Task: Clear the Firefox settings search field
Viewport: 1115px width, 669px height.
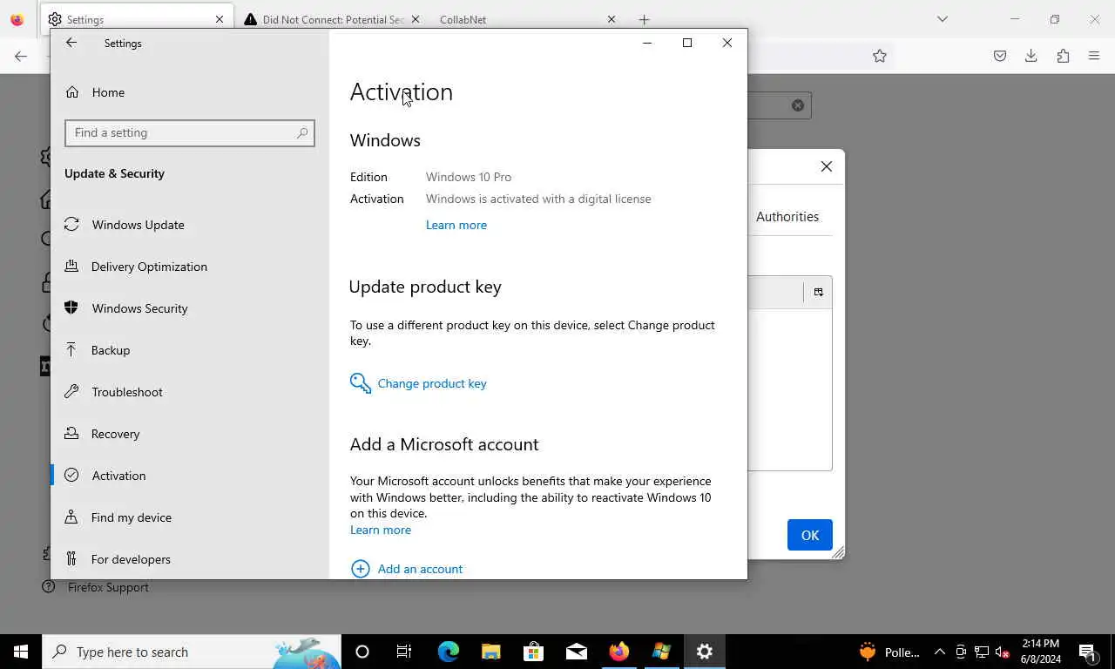Action: 798,105
